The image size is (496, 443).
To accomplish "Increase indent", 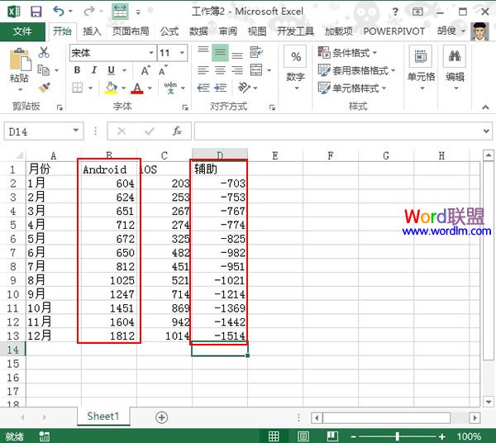I will pyautogui.click(x=220, y=88).
